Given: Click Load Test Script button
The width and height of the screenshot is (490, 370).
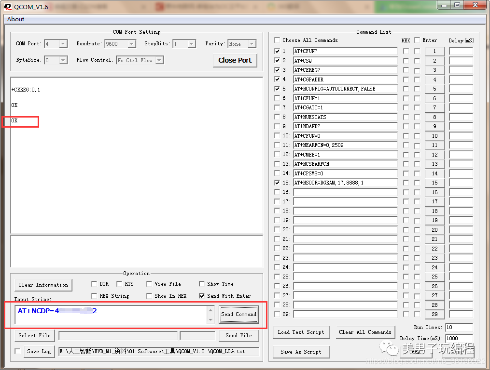Looking at the screenshot, I should point(301,332).
